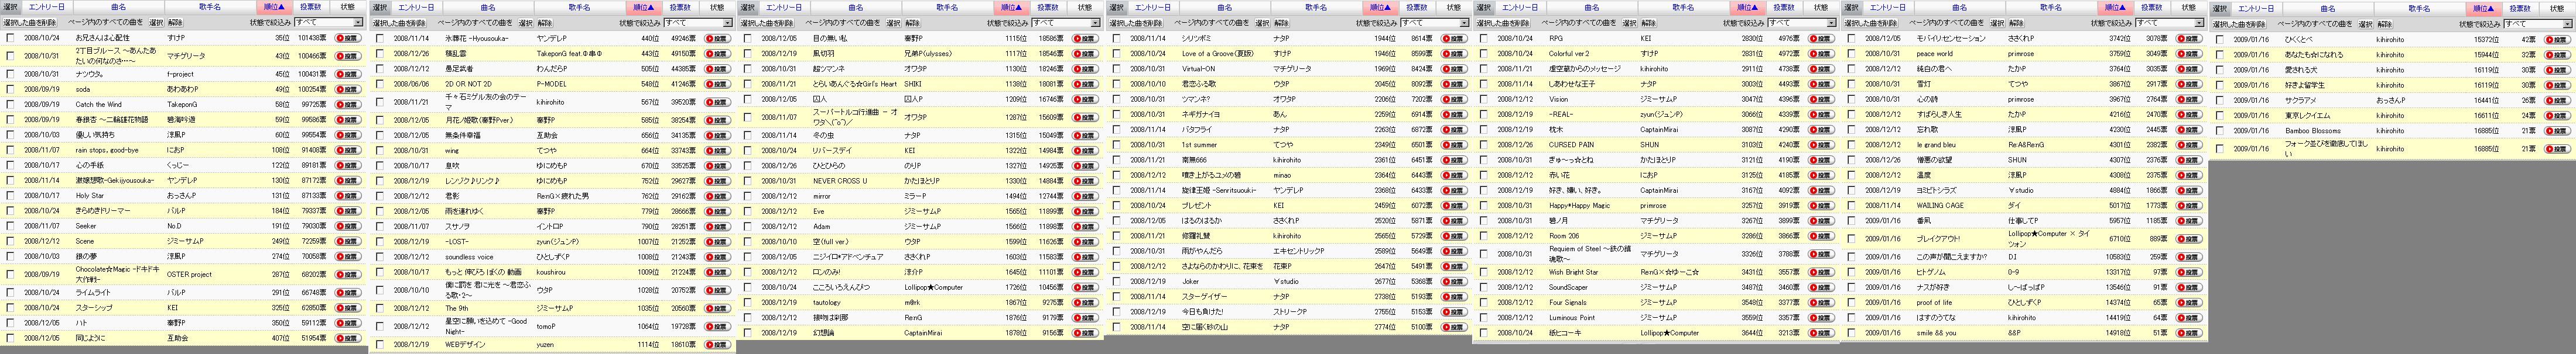Open the すべて filter dropdown in the panel listing 'soda'
Image resolution: width=2576 pixels, height=354 pixels.
tap(328, 22)
